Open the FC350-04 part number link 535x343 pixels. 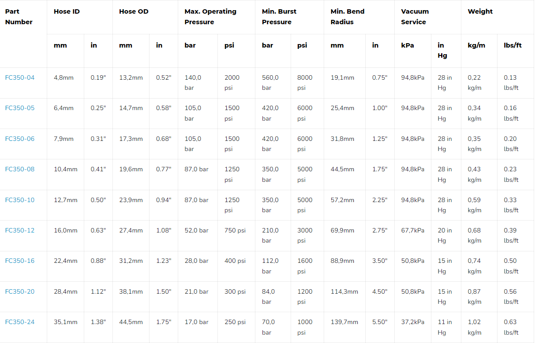tap(20, 77)
